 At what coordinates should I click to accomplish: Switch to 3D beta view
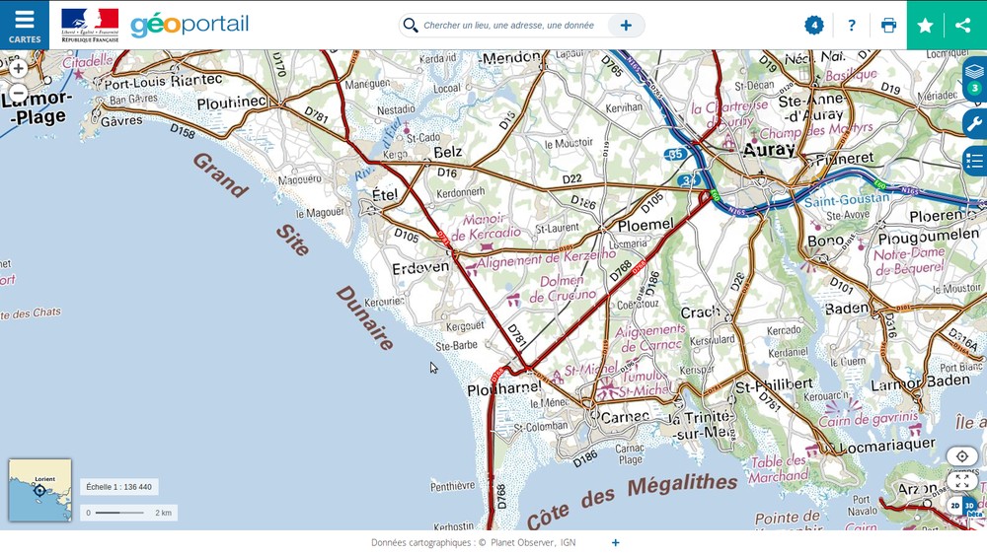tap(970, 506)
